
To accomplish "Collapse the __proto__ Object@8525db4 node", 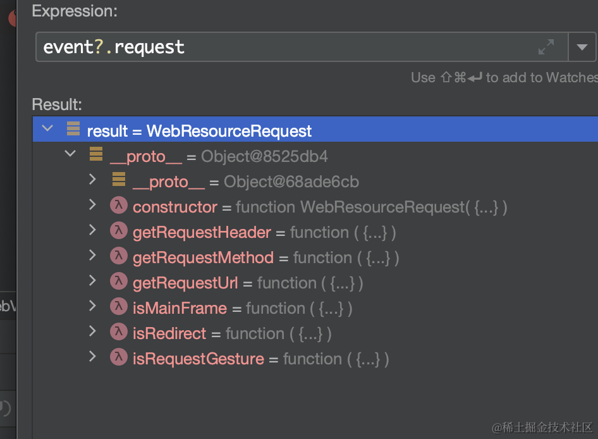I will [70, 155].
